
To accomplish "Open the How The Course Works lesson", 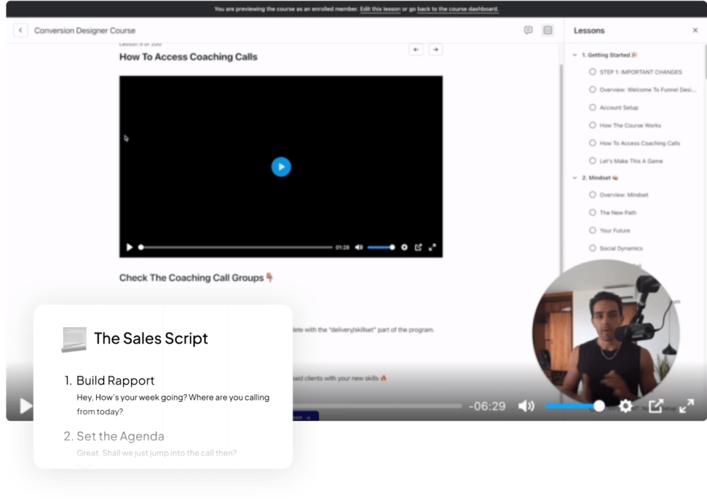I will click(x=630, y=126).
